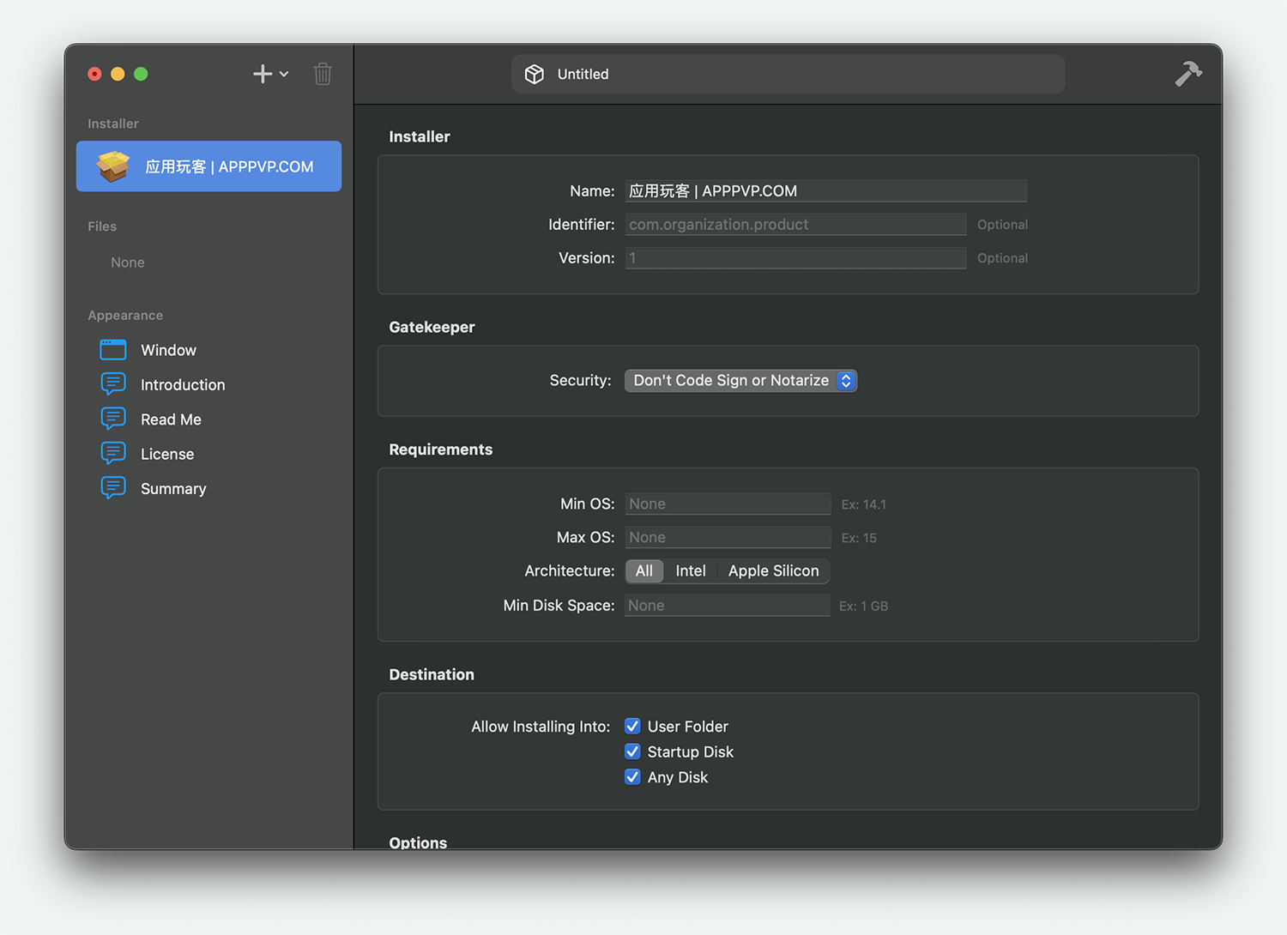This screenshot has width=1287, height=935.
Task: Click None under Files
Action: pos(127,262)
